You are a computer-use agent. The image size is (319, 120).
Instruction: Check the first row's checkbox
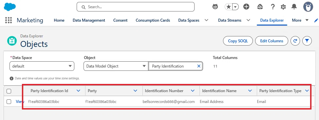pyautogui.click(x=9, y=101)
